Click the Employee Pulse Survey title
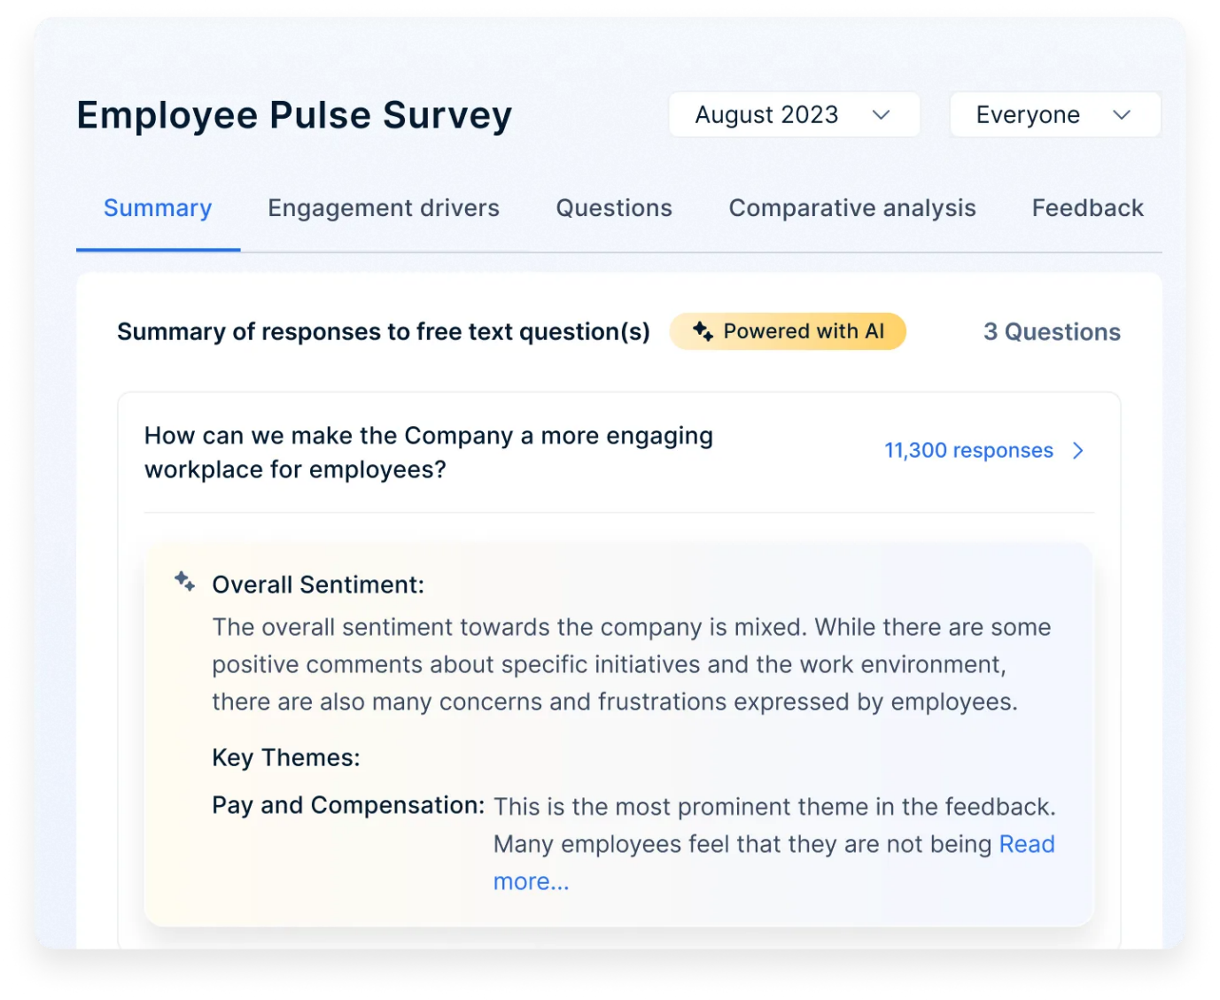Viewport: 1220px width, 1000px height. 294,114
